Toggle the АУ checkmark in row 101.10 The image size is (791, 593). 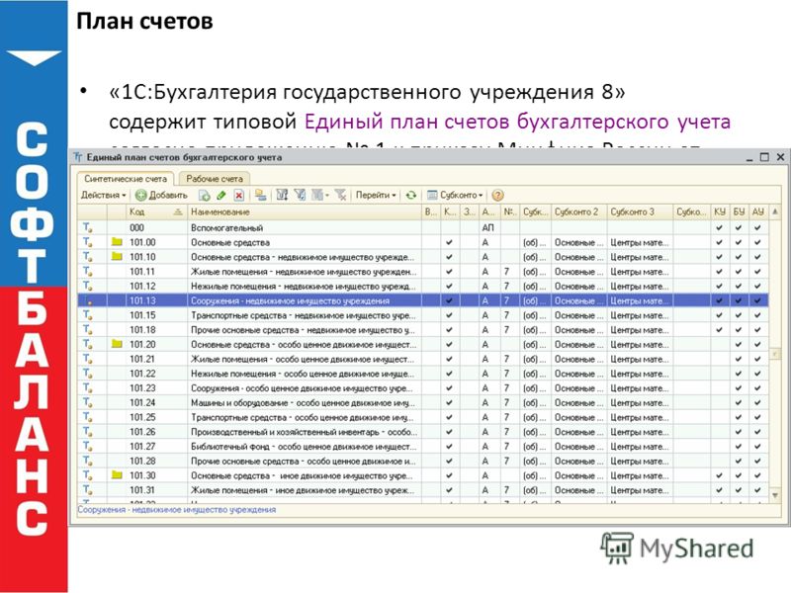point(757,257)
